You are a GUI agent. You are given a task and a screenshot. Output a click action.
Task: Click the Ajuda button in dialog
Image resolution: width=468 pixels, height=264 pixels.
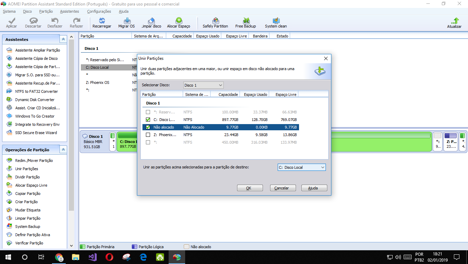[x=314, y=188]
